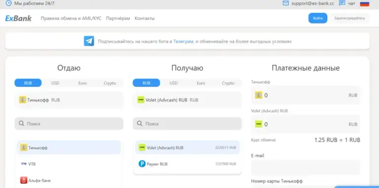Choose VTB row in give list
The width and height of the screenshot is (379, 188).
pos(69,164)
